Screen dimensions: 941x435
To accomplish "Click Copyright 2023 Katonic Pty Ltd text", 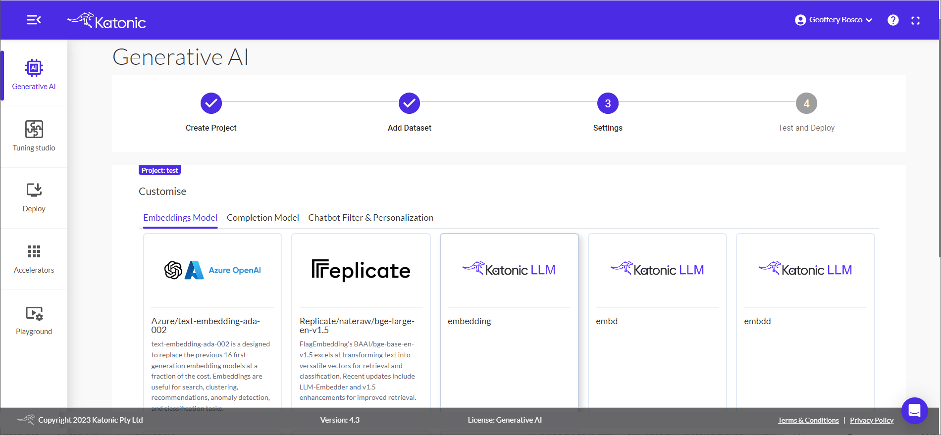I will pyautogui.click(x=91, y=420).
